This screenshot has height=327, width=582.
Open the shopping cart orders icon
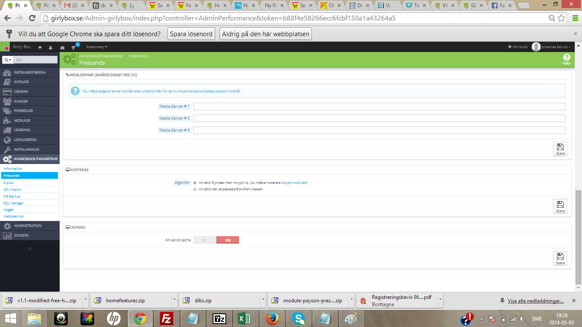coord(40,48)
